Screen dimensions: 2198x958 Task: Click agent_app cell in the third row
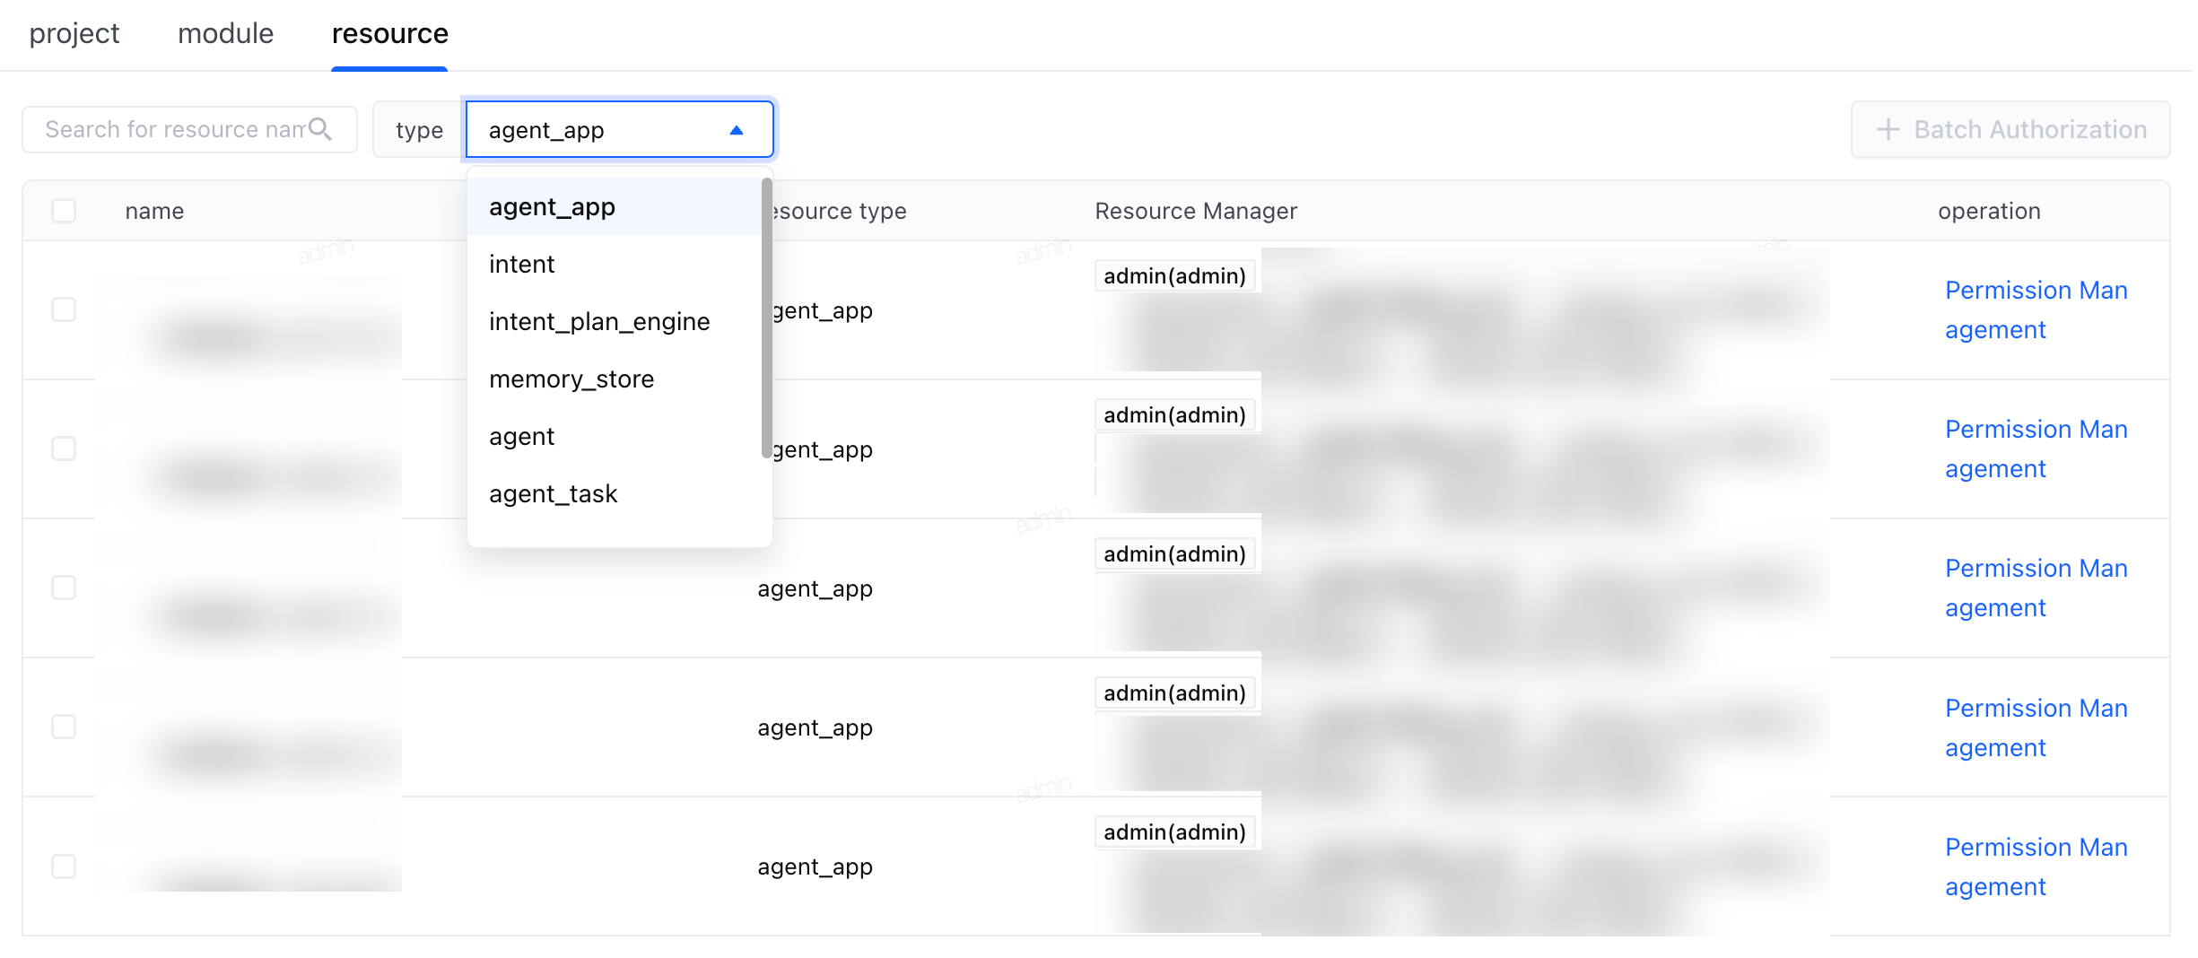815,589
